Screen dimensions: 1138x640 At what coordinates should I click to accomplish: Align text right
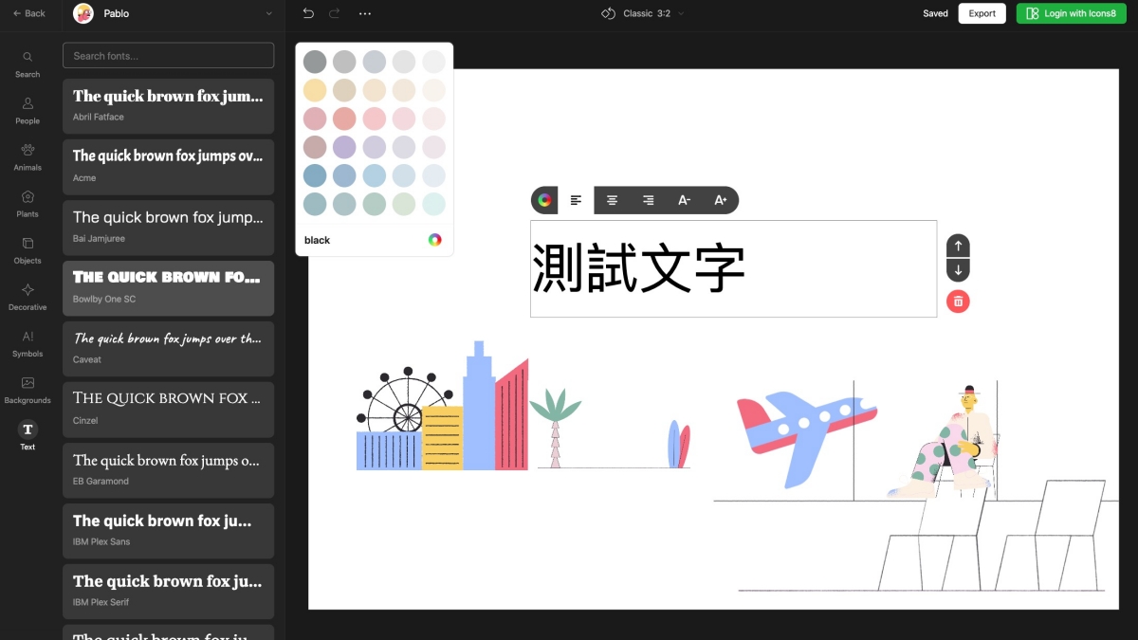coord(648,200)
